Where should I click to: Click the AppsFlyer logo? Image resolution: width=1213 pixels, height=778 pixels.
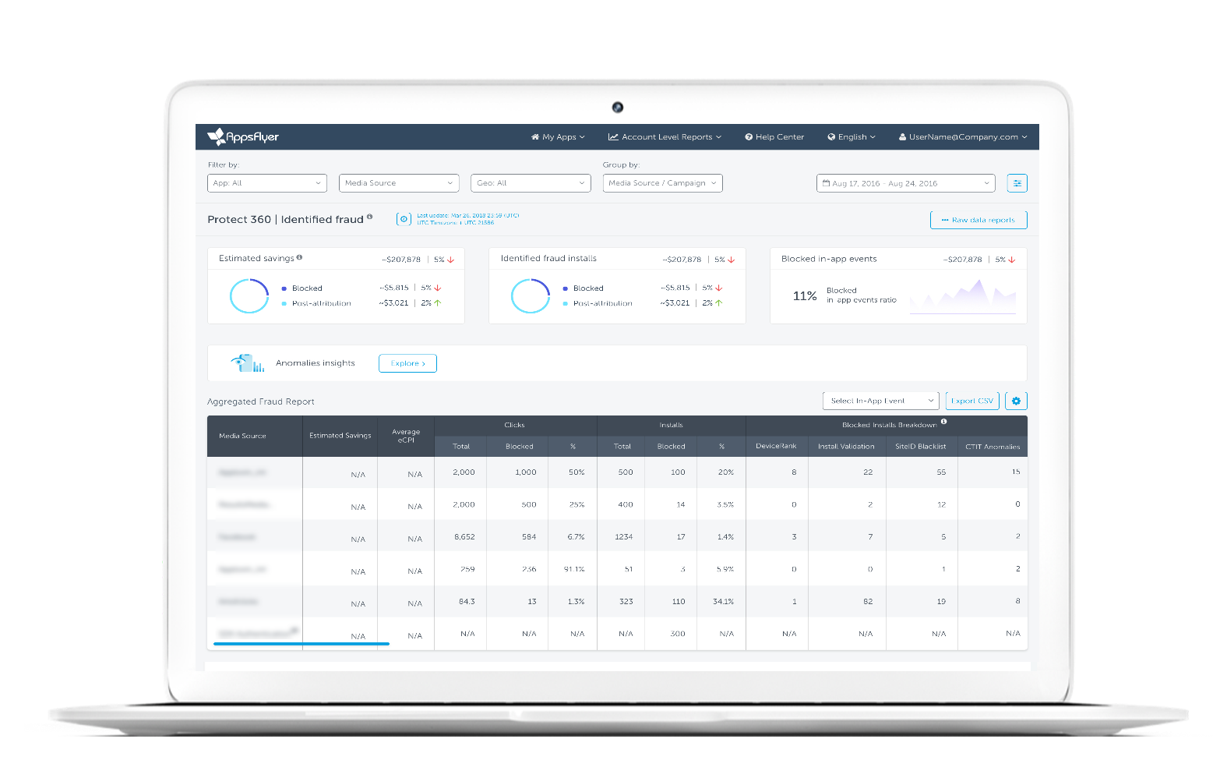(243, 137)
